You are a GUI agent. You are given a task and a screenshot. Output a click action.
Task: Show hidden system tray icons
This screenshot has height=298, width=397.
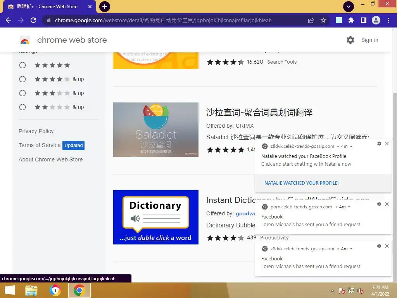(332, 291)
